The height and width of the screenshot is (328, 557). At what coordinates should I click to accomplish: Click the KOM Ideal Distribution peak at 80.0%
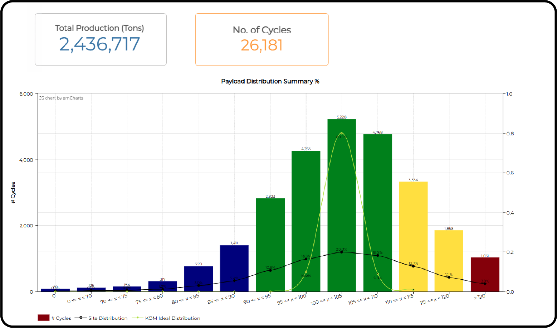[x=342, y=133]
